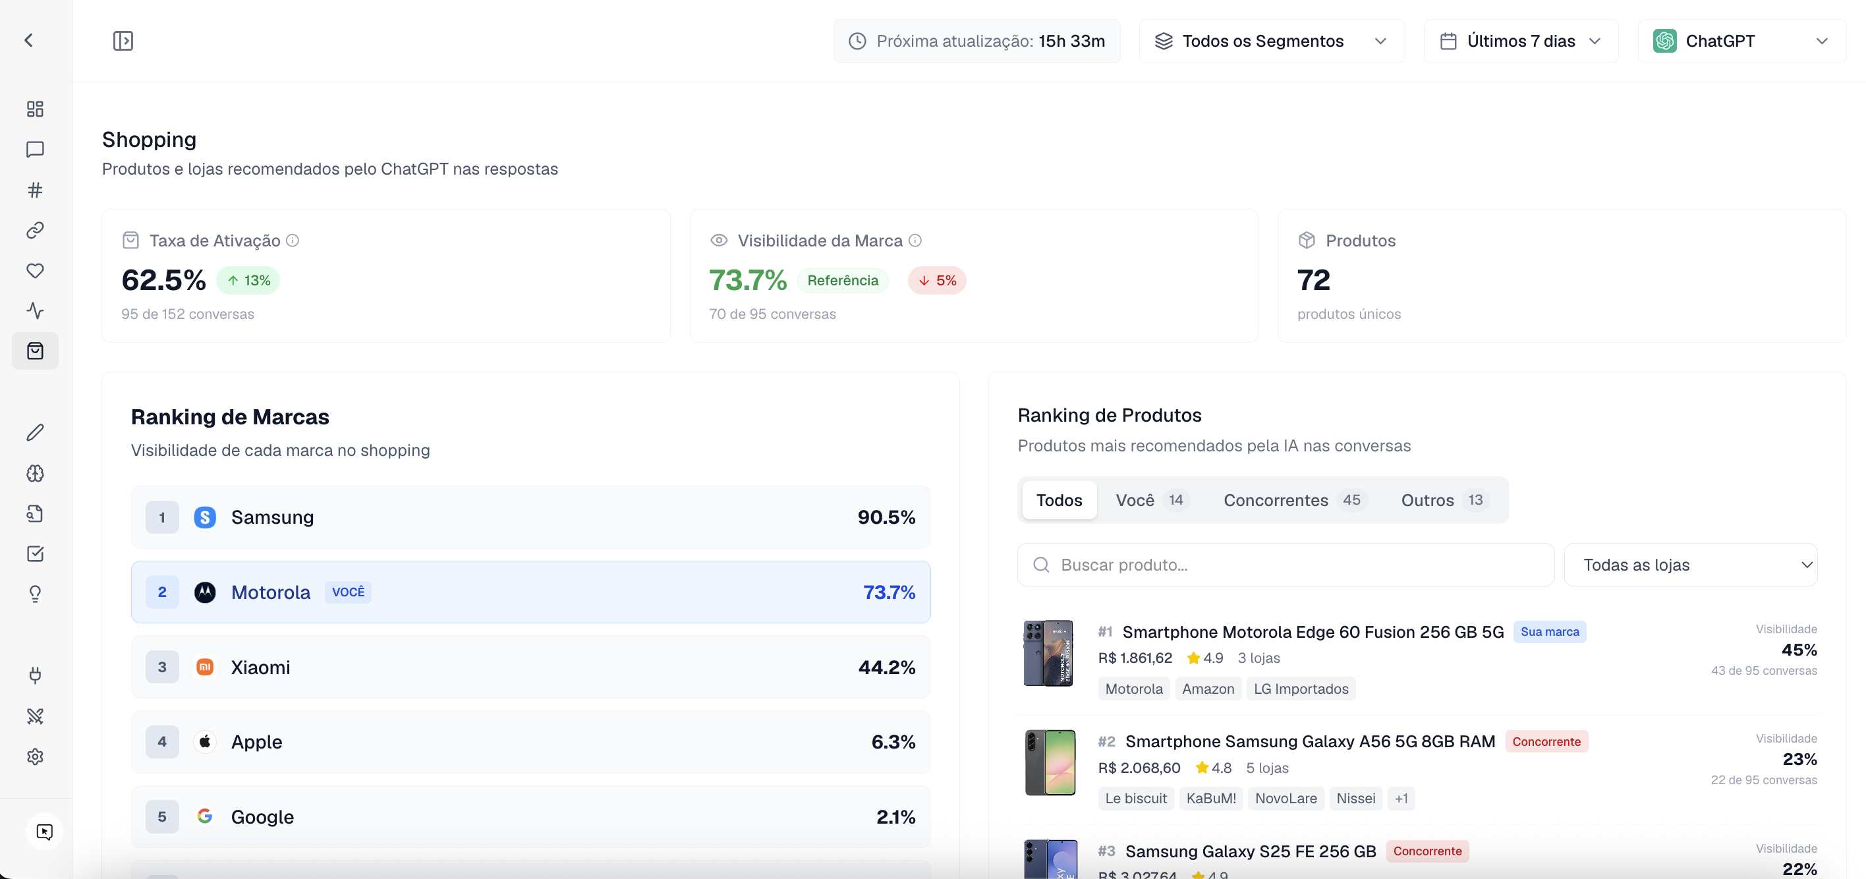
Task: Toggle the sidebar panel icon
Action: tap(123, 41)
